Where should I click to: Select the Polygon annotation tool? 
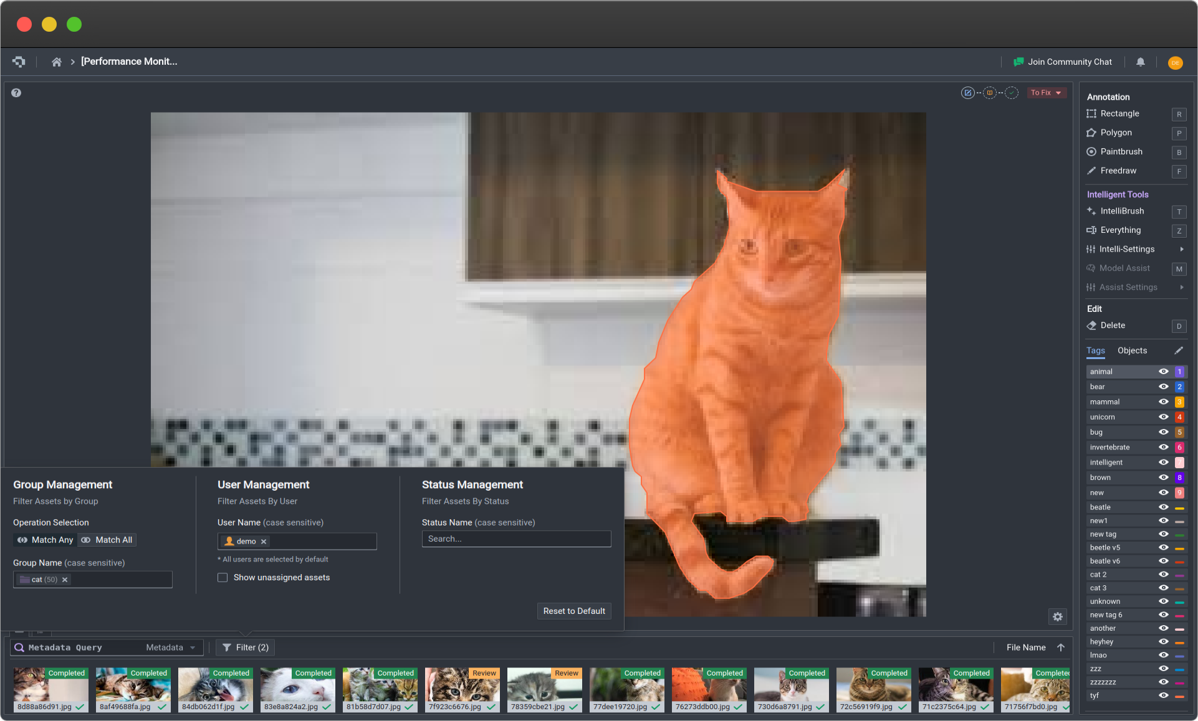[x=1115, y=133]
